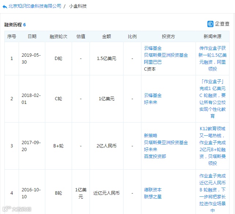
Task: Open 好未来 investor in B+轮 row
Action: point(151,150)
